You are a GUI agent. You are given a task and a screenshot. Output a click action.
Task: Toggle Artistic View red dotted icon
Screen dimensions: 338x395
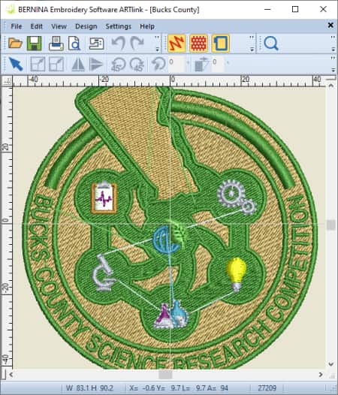(x=198, y=44)
